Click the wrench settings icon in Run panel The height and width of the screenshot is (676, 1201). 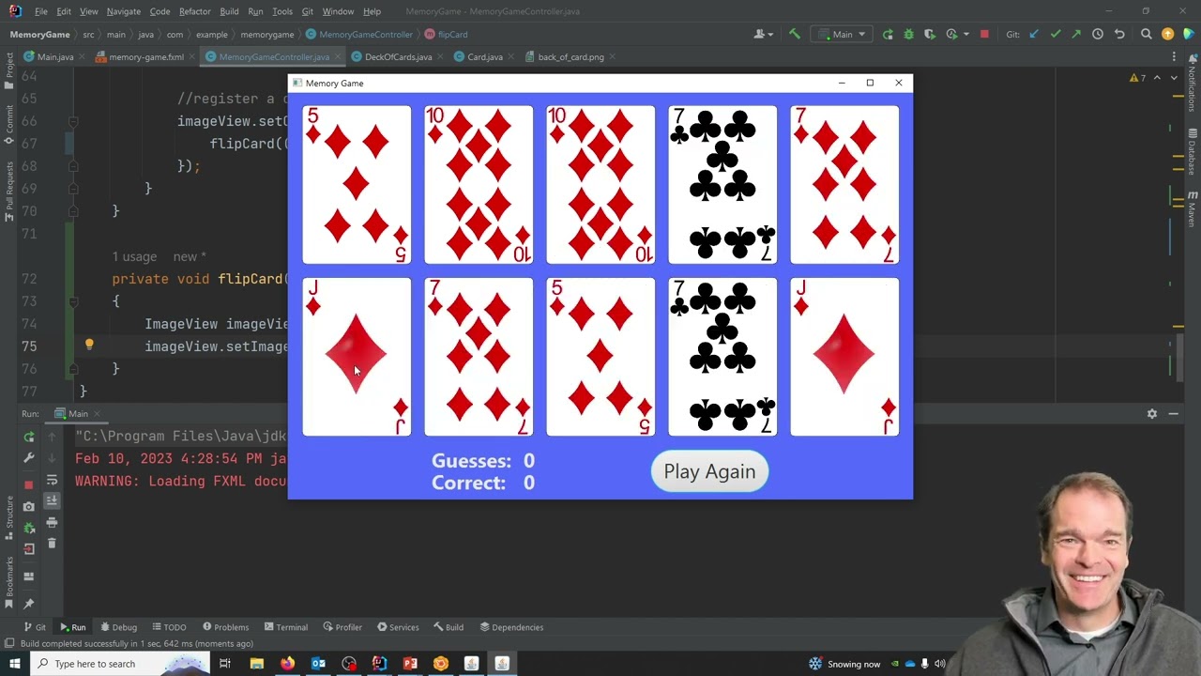(29, 458)
